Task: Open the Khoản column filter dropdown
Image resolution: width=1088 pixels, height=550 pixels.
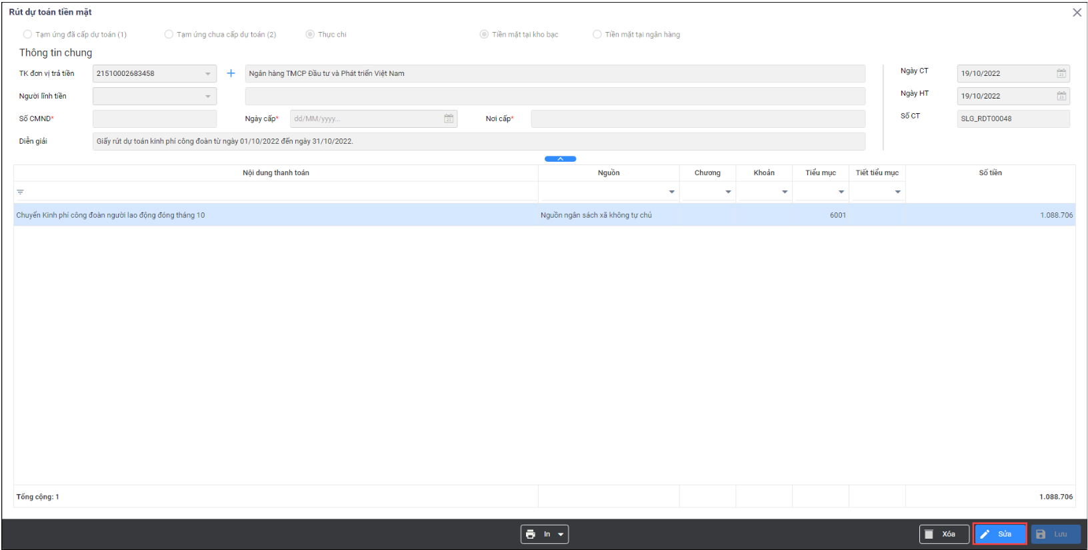Action: (785, 192)
